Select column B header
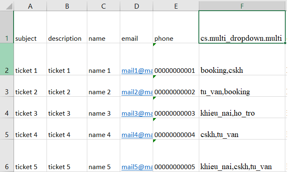This screenshot has height=172, width=289. click(x=67, y=5)
